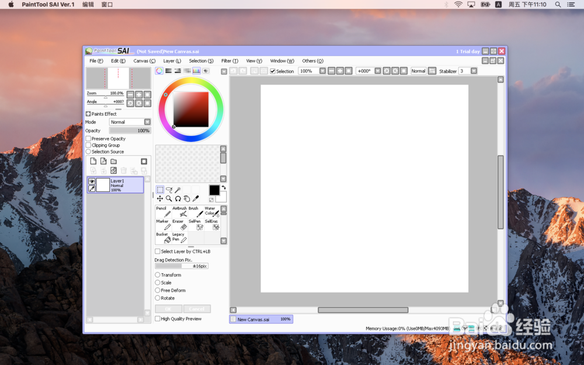
Task: Choose the magic wand tool
Action: click(x=178, y=190)
